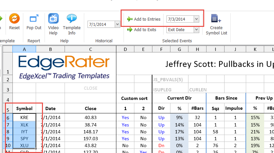Click the CURLEN cell
Viewport: 274px width, 153px height.
click(x=198, y=90)
